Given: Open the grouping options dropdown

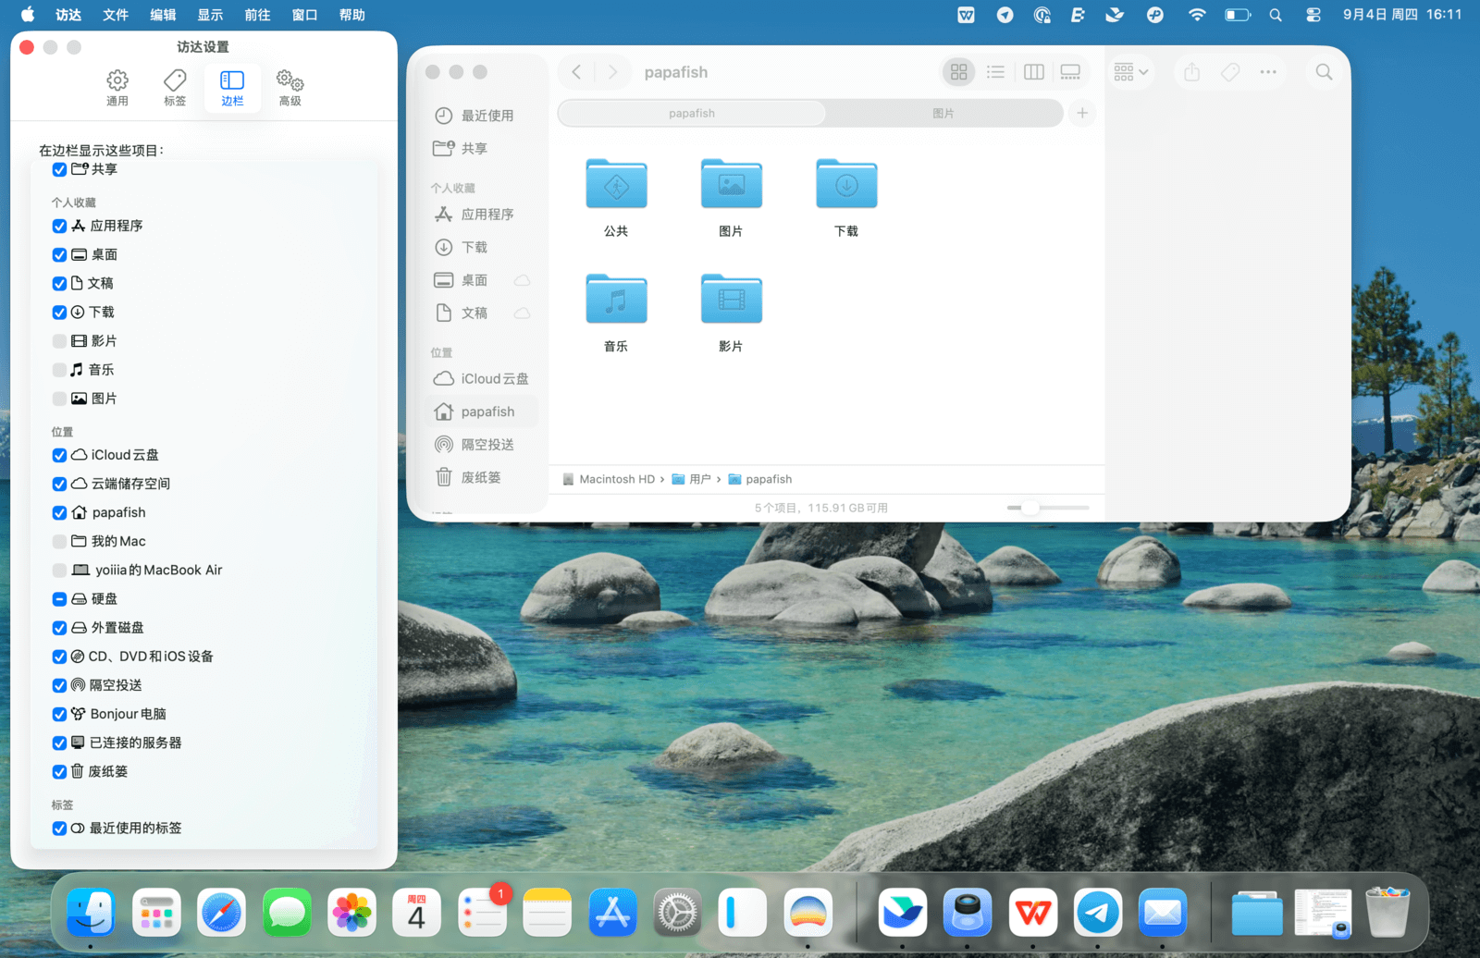Looking at the screenshot, I should point(1130,72).
